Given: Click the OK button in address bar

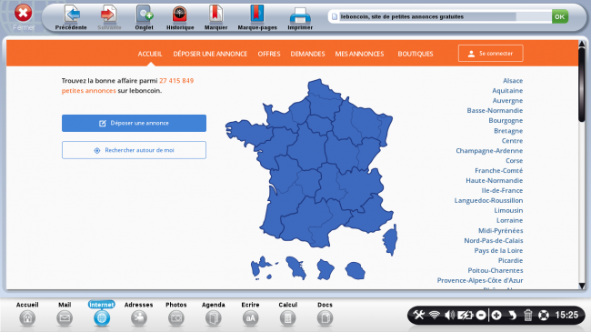Looking at the screenshot, I should pyautogui.click(x=560, y=16).
